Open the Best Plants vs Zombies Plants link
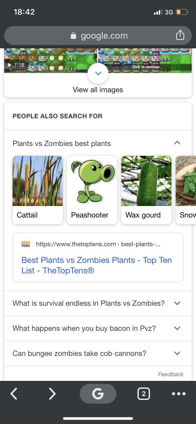Image resolution: width=196 pixels, height=424 pixels. pyautogui.click(x=96, y=265)
